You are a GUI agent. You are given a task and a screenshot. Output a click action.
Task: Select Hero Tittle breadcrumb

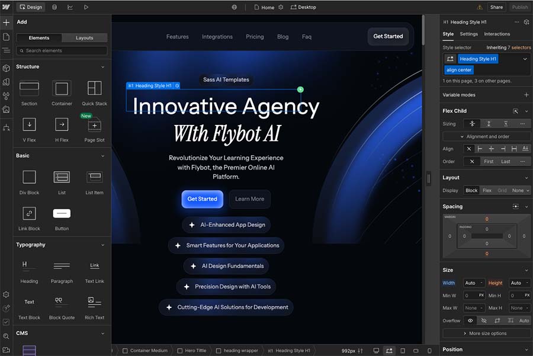click(192, 351)
